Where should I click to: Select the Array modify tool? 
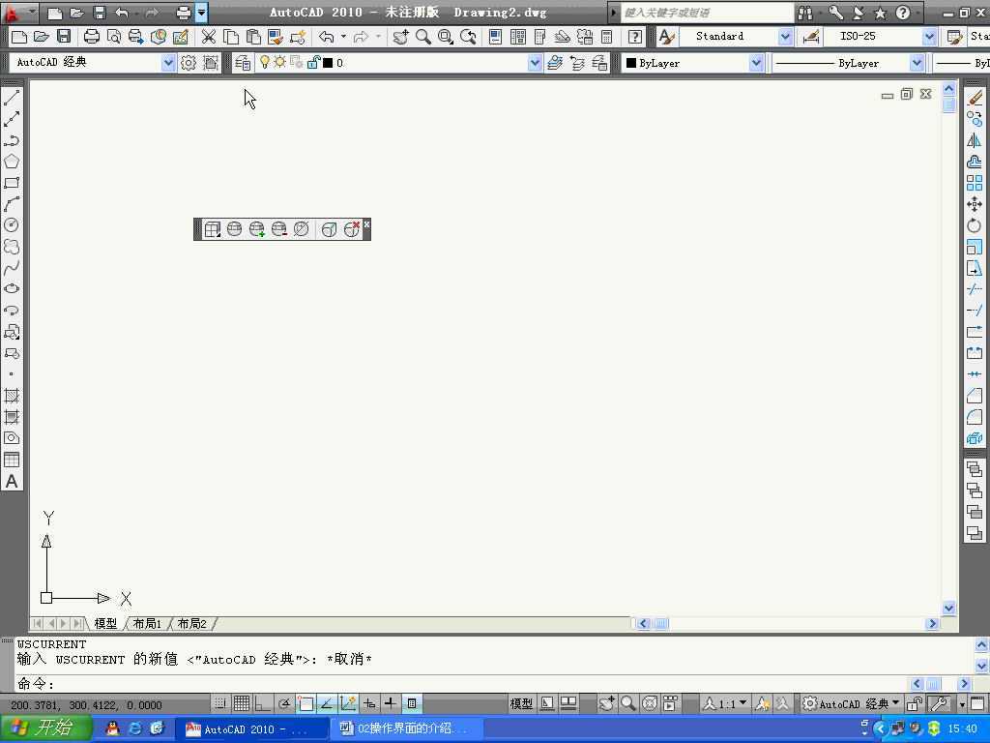pyautogui.click(x=975, y=183)
